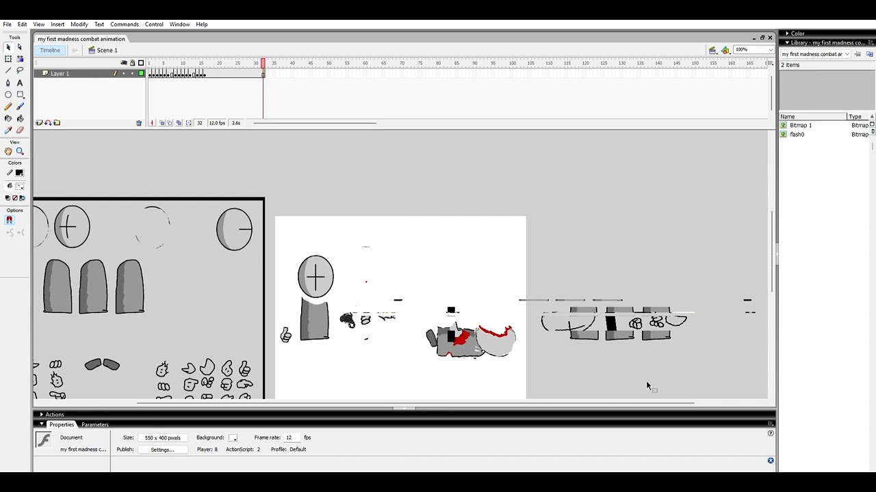Select the Eraser tool
876x492 pixels.
[x=20, y=130]
